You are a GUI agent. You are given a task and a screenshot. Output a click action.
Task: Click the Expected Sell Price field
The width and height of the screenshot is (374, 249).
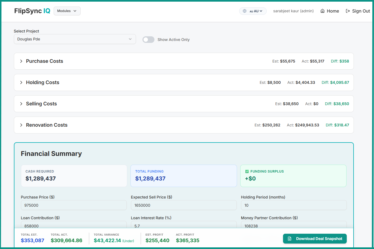pos(184,205)
